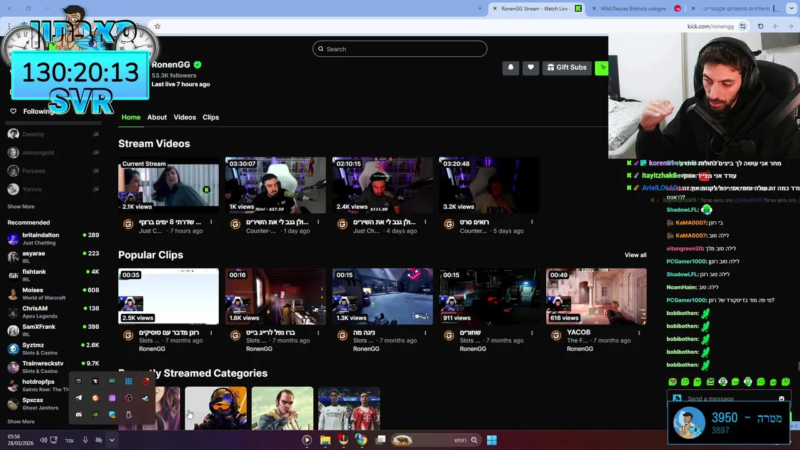800x450 pixels.
Task: Click the moderator gavel icon in chat input
Action: point(677,399)
